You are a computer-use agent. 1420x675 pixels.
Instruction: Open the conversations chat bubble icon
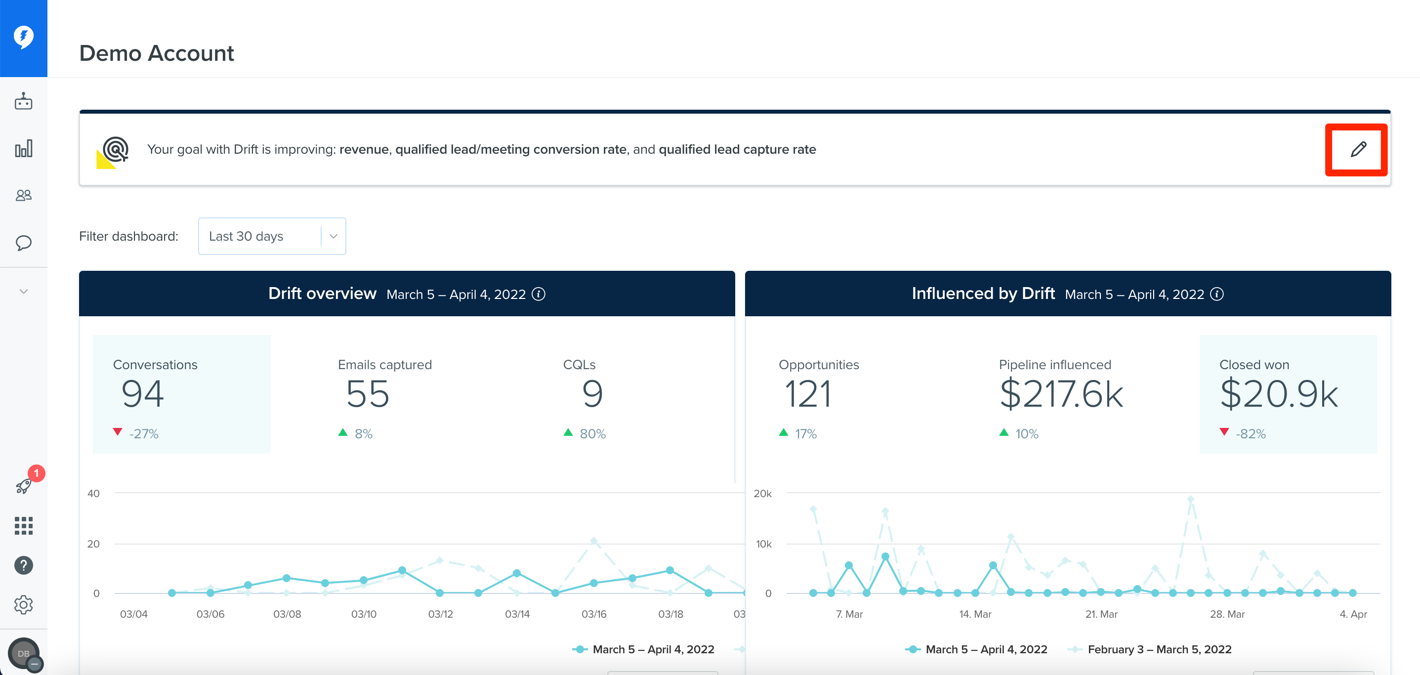point(23,243)
